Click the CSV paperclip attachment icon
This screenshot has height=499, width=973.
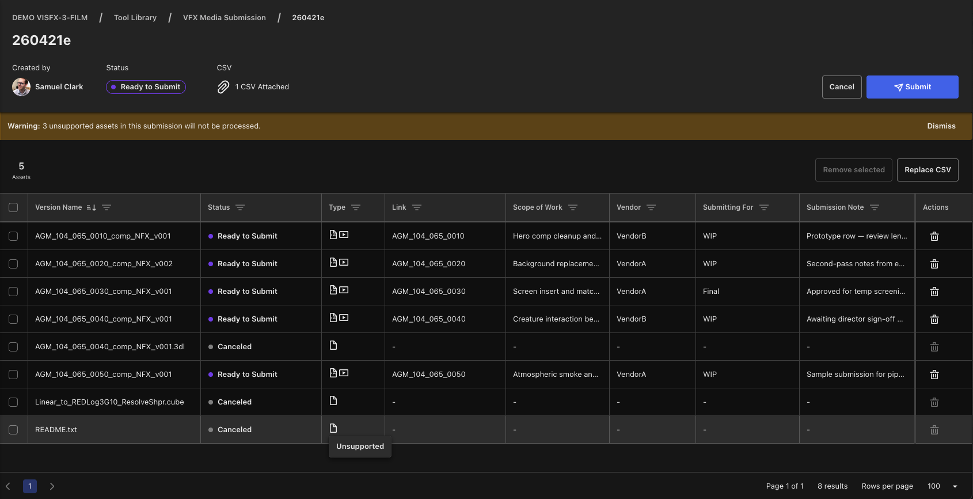point(223,87)
